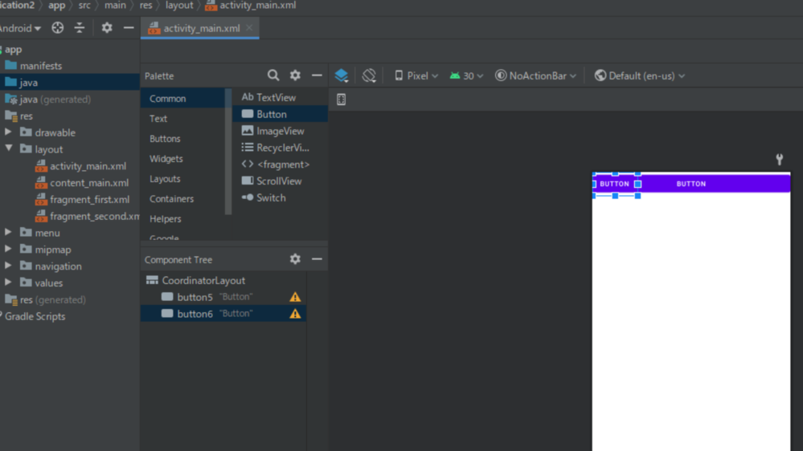803x451 pixels.
Task: Collapse the layout folder
Action: (x=9, y=149)
